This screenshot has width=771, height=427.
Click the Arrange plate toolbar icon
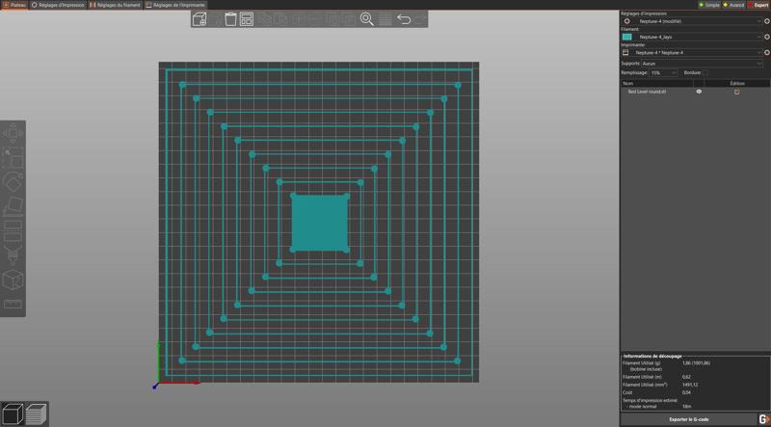(x=247, y=19)
